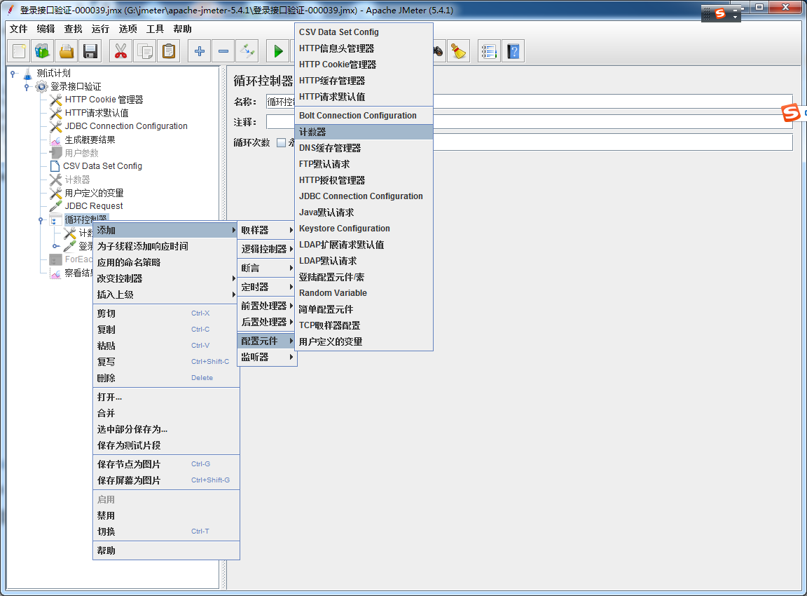Add a 计数器 config element
The width and height of the screenshot is (807, 596).
[364, 132]
